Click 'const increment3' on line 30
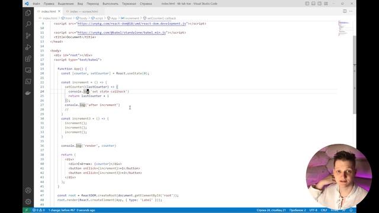 [76, 118]
